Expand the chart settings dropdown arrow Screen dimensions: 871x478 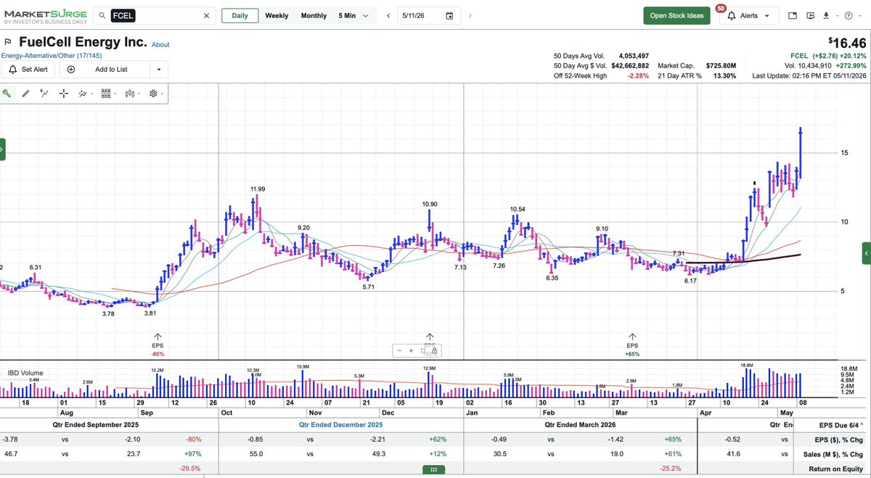[163, 94]
